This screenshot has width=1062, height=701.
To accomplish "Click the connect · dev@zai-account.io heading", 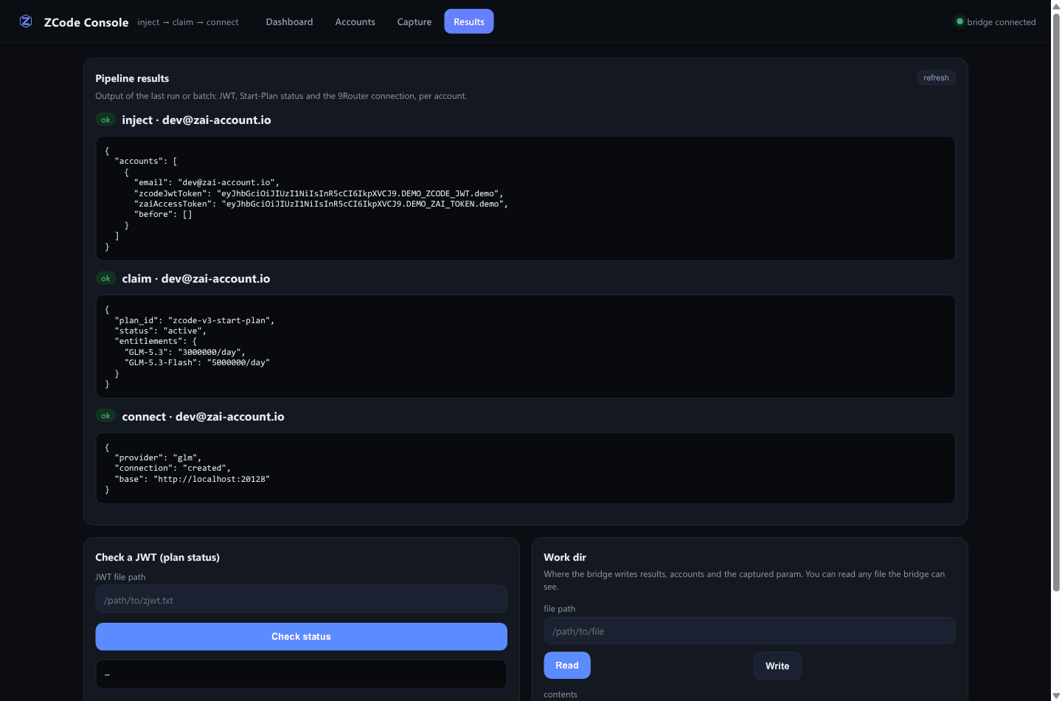I will [203, 416].
